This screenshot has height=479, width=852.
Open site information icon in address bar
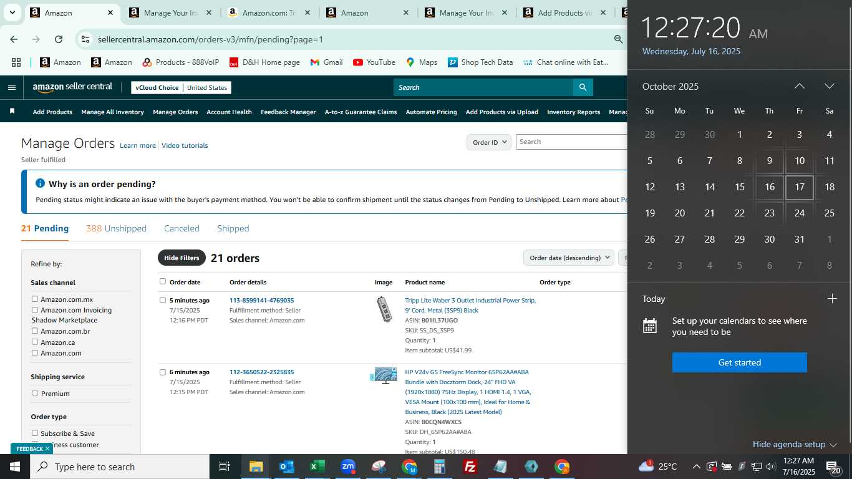(x=85, y=39)
